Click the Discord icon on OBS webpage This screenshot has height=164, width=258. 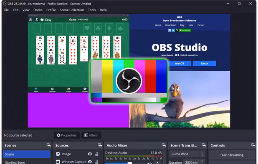(169, 30)
